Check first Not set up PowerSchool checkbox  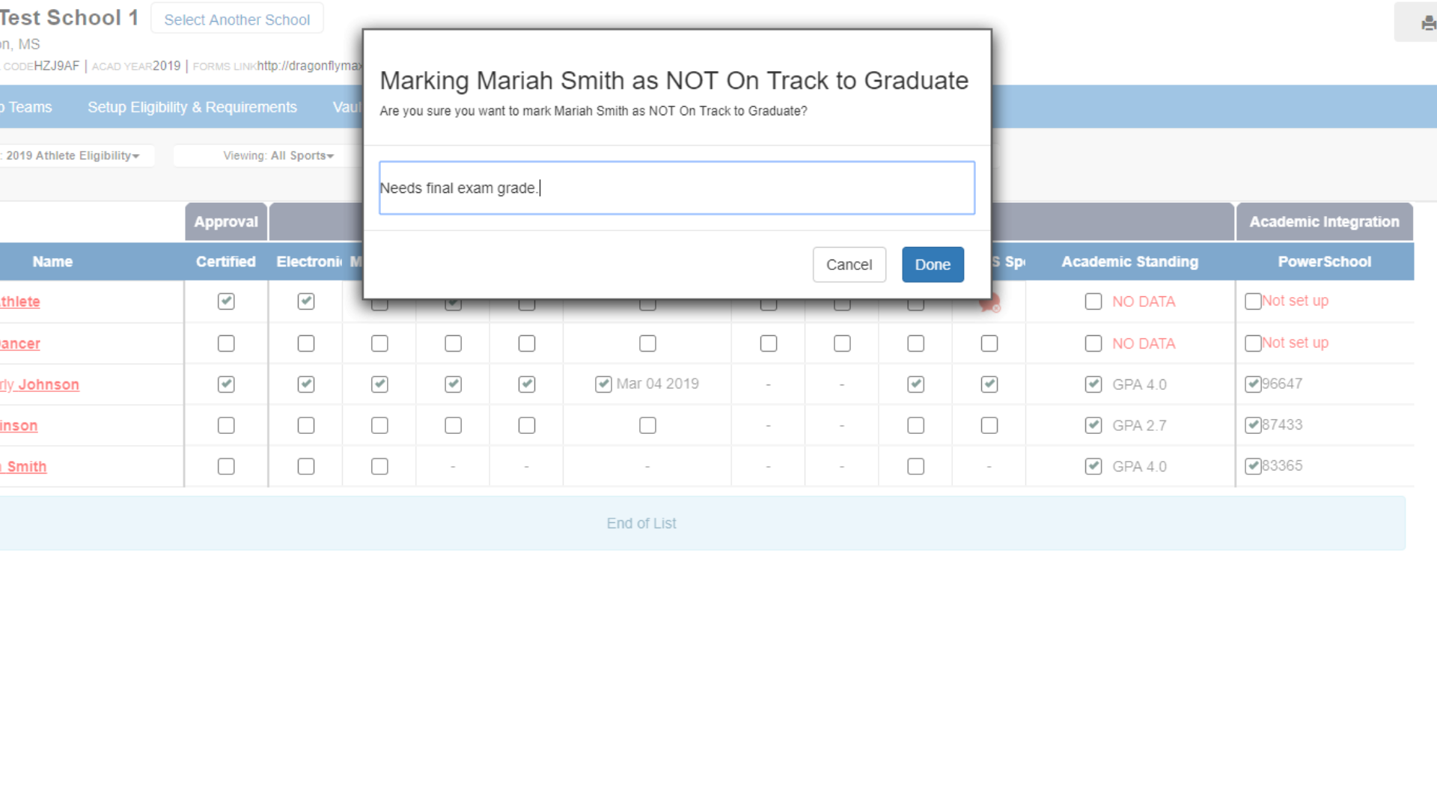(x=1253, y=302)
